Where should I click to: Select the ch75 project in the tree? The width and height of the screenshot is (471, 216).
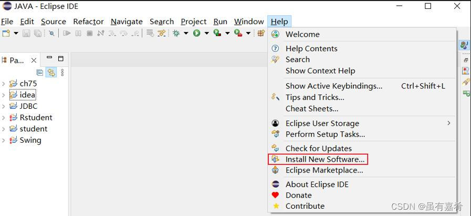[28, 84]
